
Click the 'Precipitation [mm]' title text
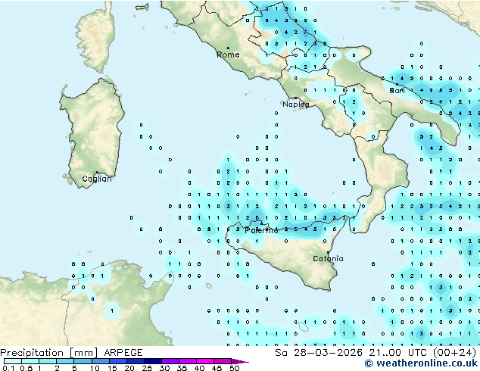(x=48, y=353)
